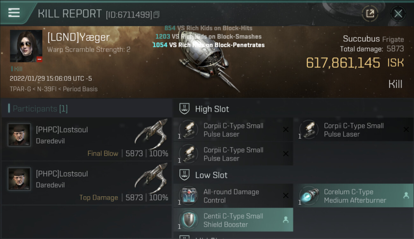The width and height of the screenshot is (414, 239).
Task: Toggle the X mark on All-round Damage Control
Action: pyautogui.click(x=286, y=196)
